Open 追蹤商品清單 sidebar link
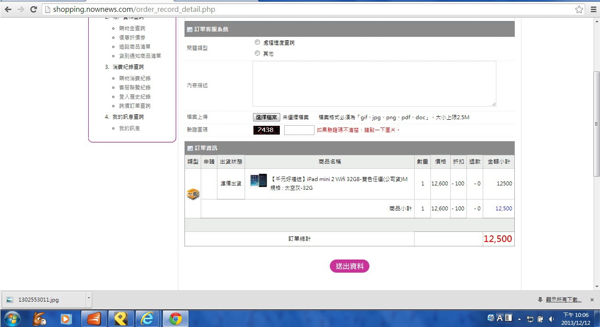Viewport: 600px width, 327px height. (x=135, y=47)
